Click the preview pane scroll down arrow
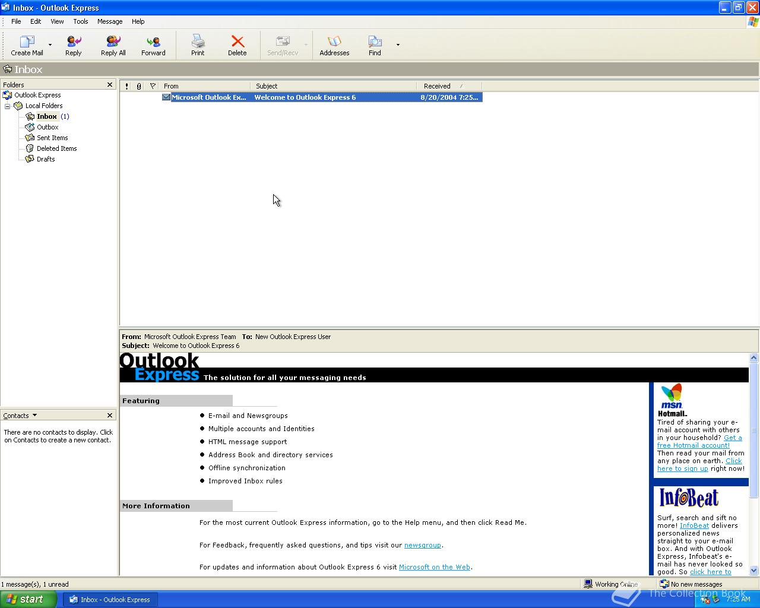 (754, 570)
